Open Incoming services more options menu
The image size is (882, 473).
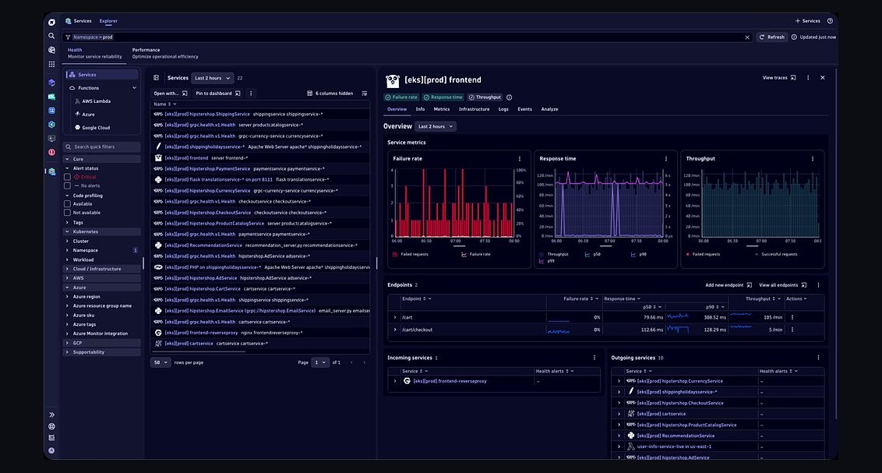point(594,358)
